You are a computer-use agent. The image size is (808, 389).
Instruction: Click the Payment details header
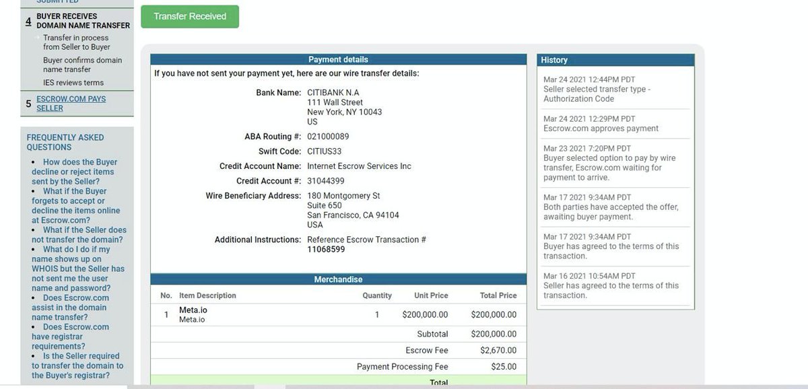tap(338, 59)
